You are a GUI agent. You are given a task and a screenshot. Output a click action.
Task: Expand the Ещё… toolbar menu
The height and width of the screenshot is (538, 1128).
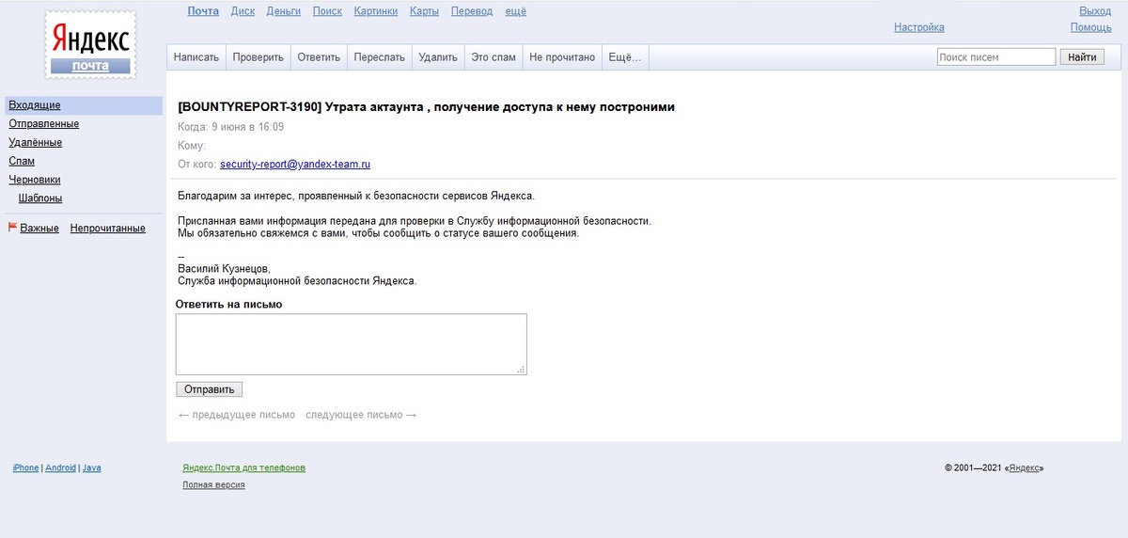(625, 56)
